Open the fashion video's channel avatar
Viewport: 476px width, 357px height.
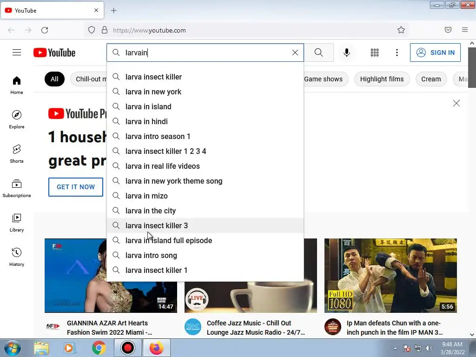[53, 327]
